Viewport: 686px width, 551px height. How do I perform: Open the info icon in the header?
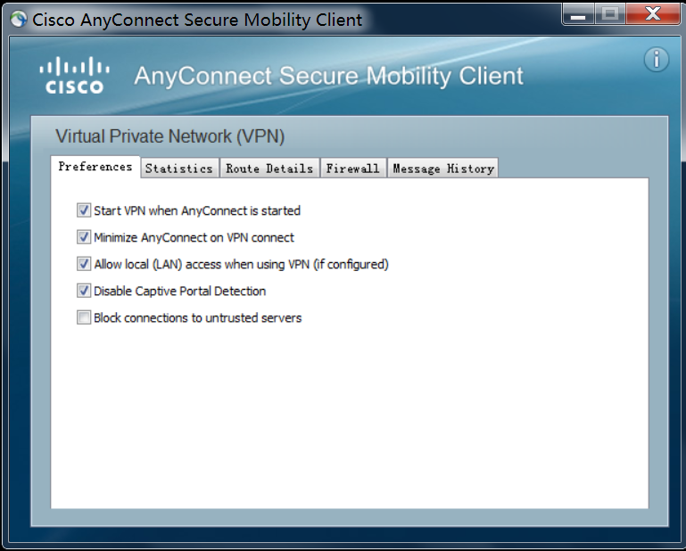click(x=657, y=60)
